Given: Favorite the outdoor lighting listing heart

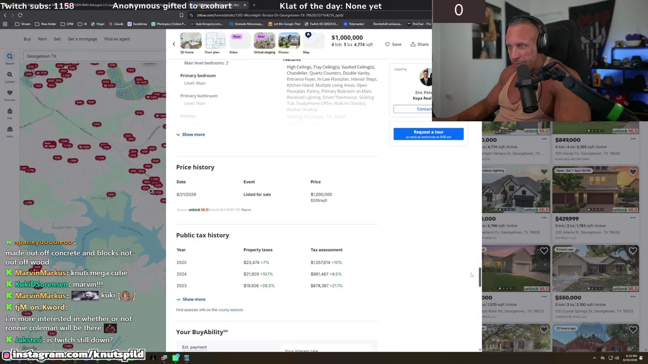Looking at the screenshot, I should [544, 172].
